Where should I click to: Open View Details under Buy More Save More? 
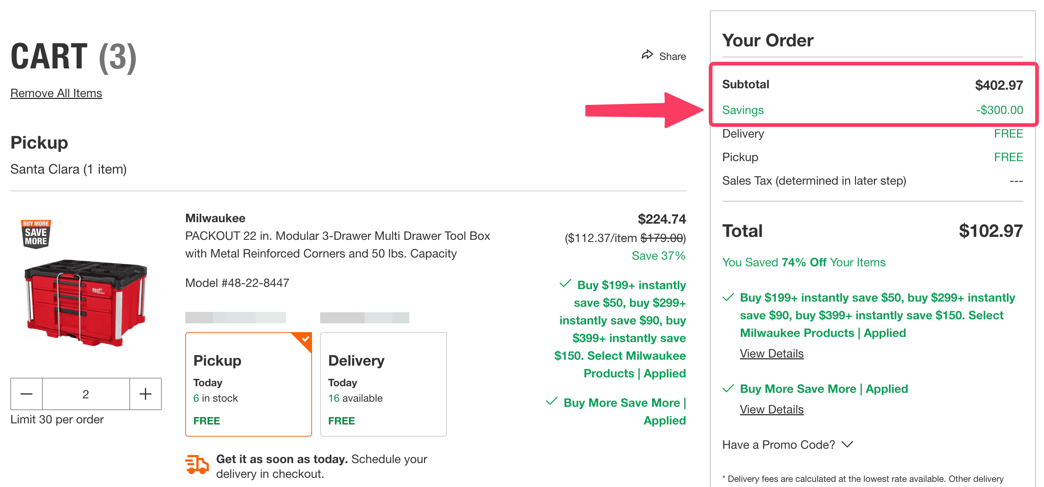tap(771, 409)
